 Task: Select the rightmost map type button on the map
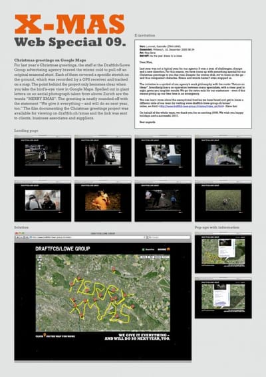(x=162, y=257)
